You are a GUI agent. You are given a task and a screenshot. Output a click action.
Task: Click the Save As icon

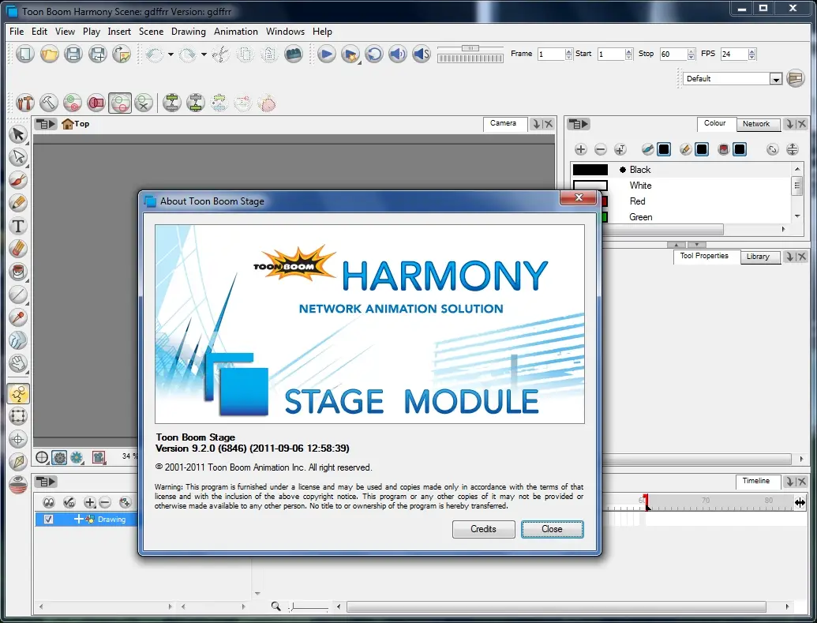[97, 54]
